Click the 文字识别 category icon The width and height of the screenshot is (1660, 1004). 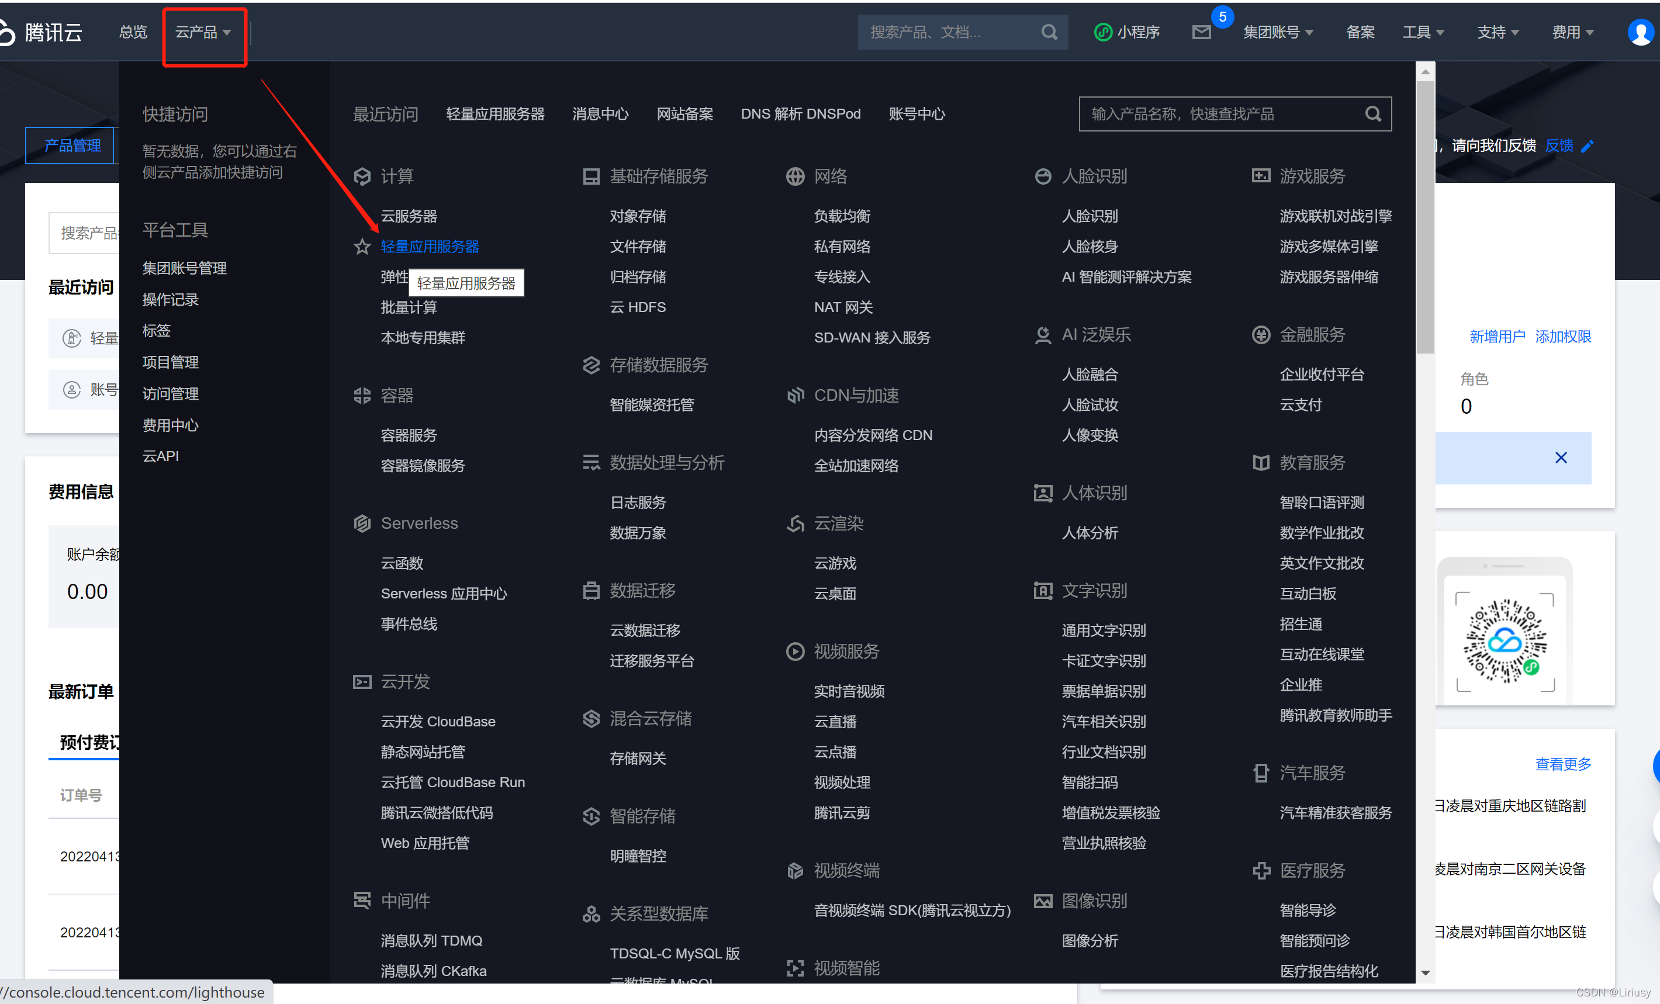point(1043,591)
